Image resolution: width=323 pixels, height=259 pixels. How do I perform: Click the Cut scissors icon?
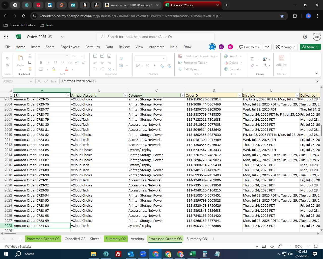30,56
